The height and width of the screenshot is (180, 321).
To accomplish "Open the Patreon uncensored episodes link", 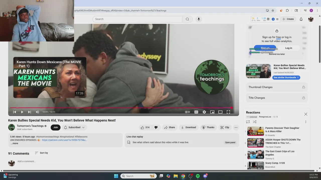I will point(64,140).
